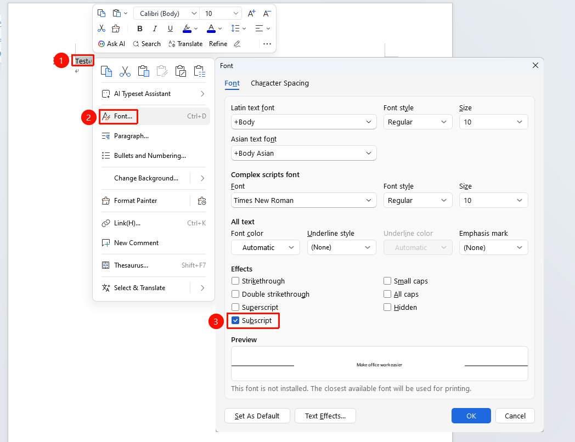The image size is (575, 442).
Task: Enable the Small caps checkbox
Action: click(x=387, y=281)
